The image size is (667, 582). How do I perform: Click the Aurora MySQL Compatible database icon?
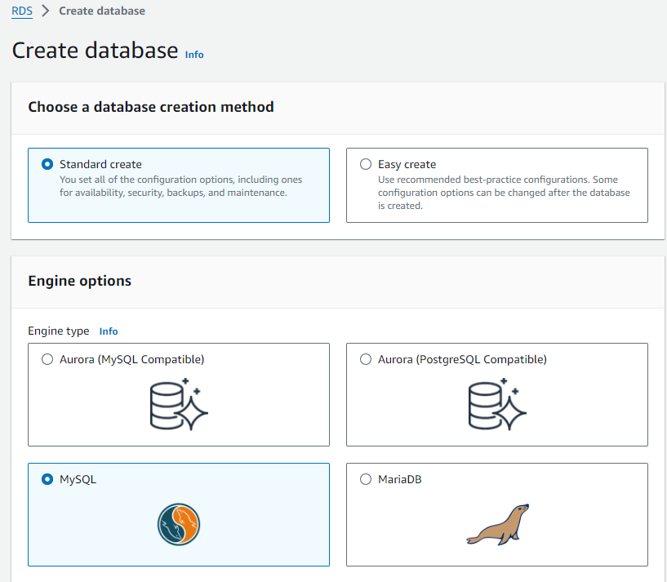[x=179, y=404]
